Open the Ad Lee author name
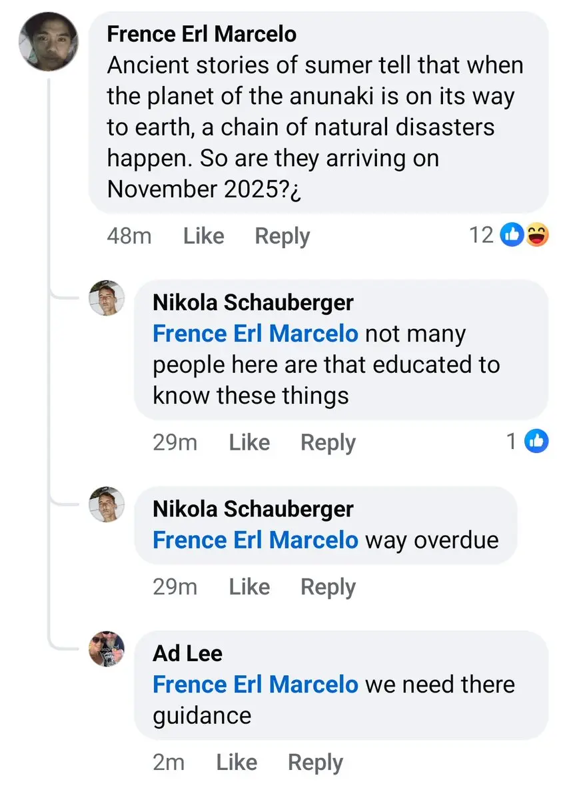Screen dimensions: 567x800 [187, 654]
